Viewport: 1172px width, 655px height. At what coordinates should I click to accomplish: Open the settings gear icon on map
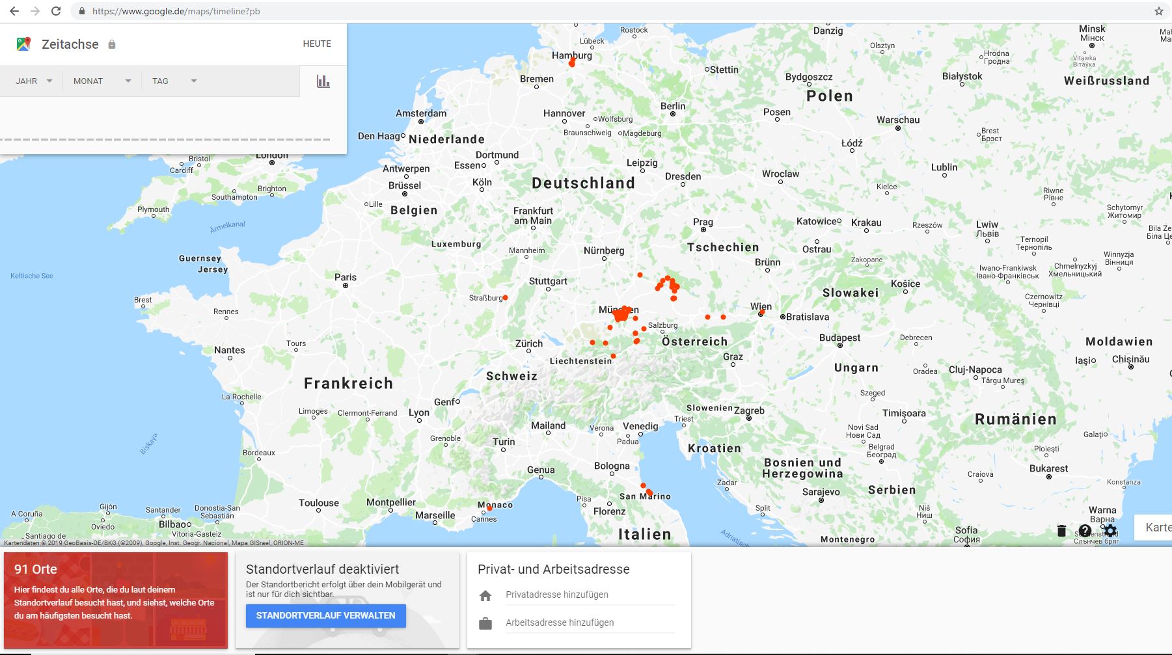tap(1110, 531)
